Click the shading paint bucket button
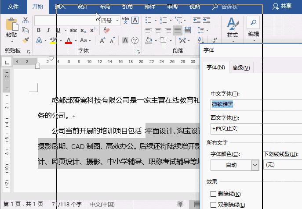 [x=149, y=40]
